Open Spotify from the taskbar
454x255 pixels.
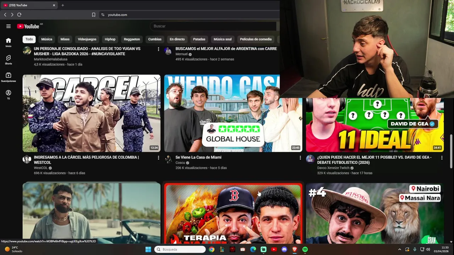[305, 249]
